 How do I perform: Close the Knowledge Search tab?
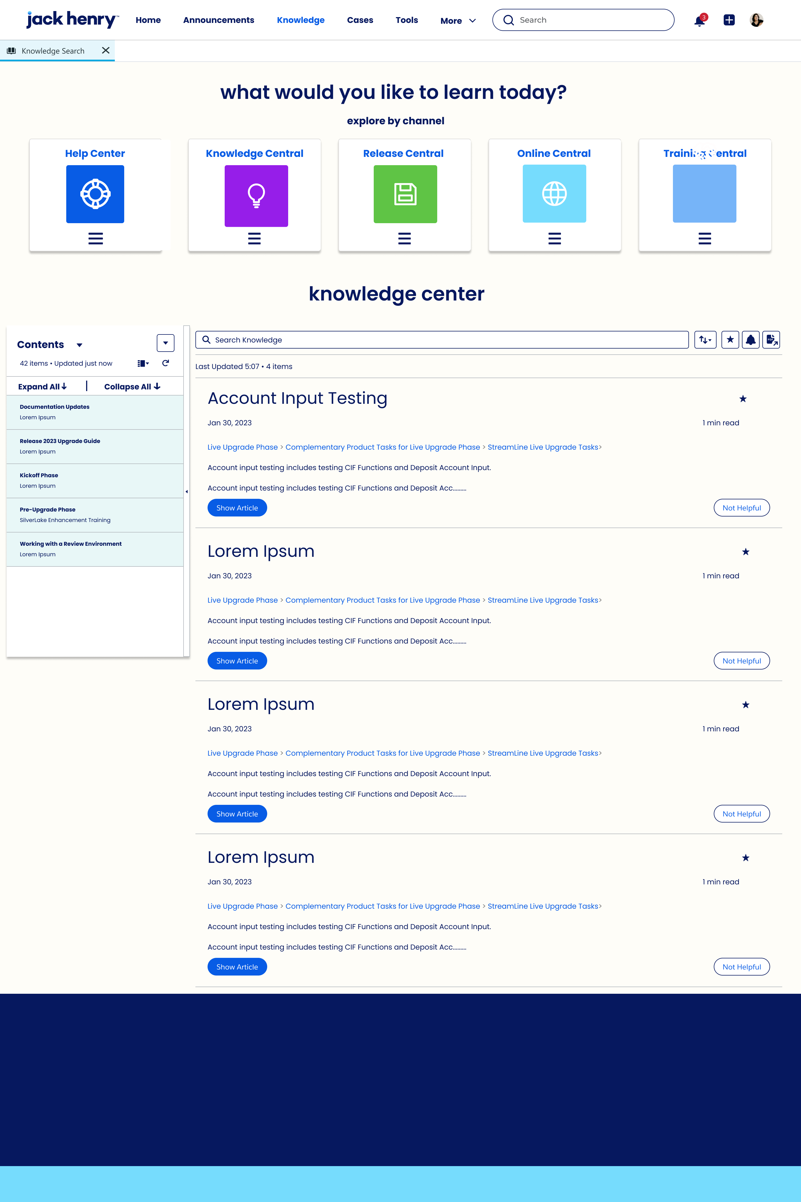point(106,51)
